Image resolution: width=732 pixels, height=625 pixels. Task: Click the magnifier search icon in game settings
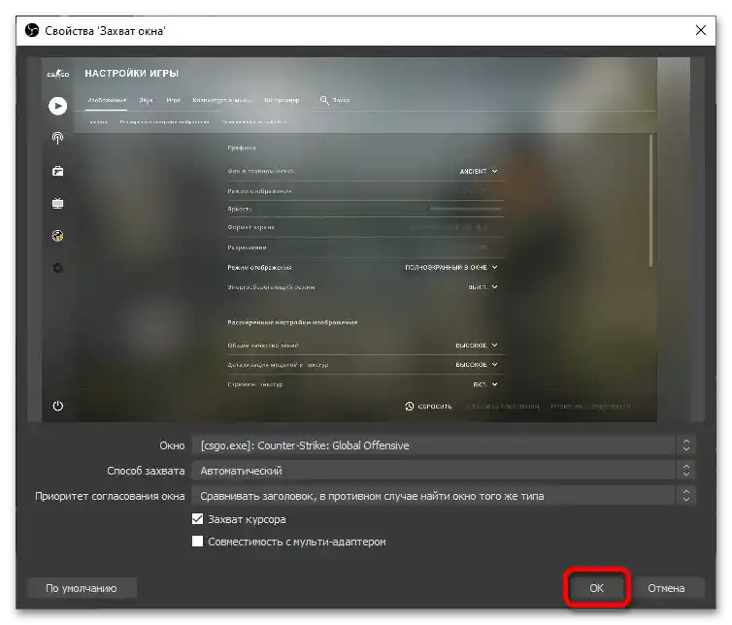(324, 100)
